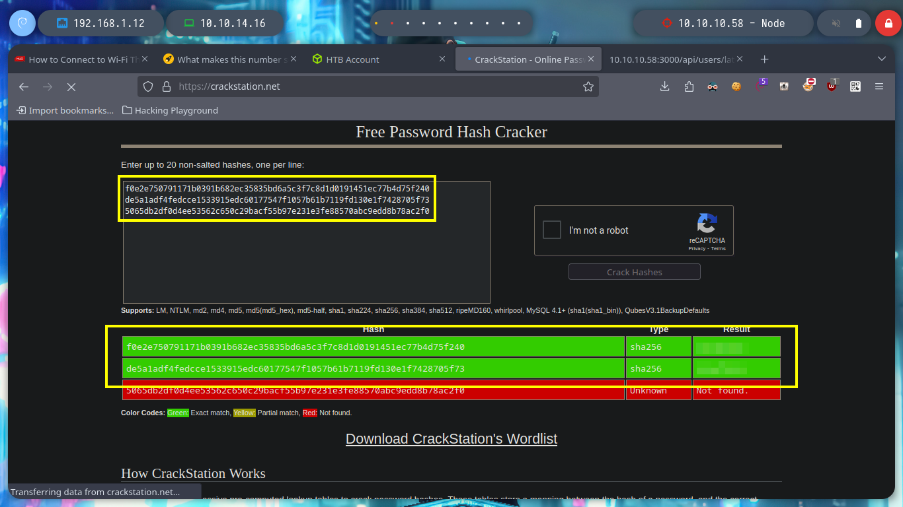
Task: Click inside the hash input textarea
Action: 307,242
